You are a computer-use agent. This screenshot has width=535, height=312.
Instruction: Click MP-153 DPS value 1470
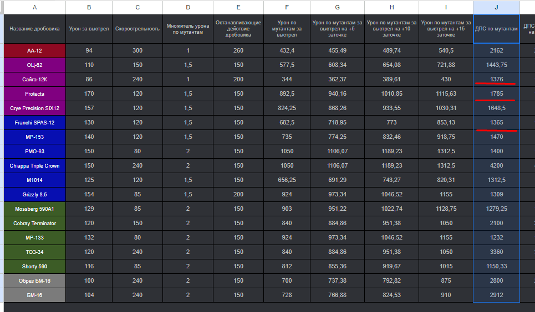tap(496, 137)
